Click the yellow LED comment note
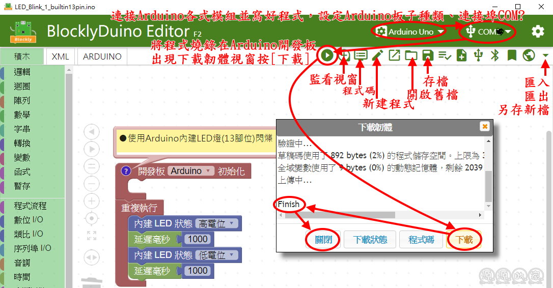 coord(196,140)
